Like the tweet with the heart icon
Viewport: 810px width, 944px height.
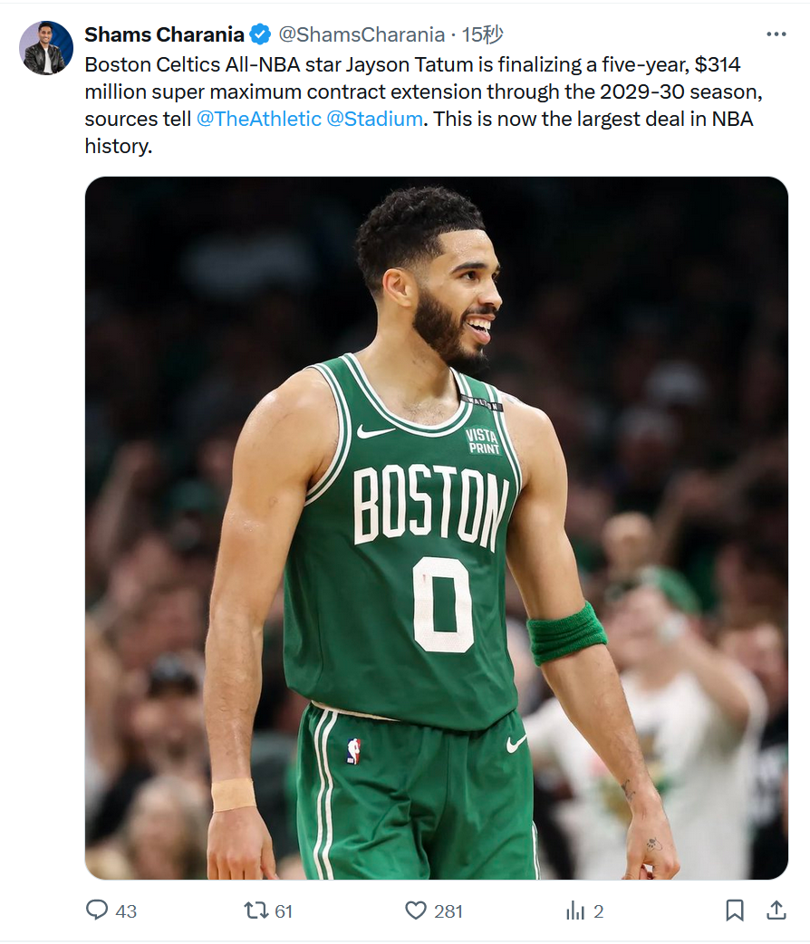point(416,910)
